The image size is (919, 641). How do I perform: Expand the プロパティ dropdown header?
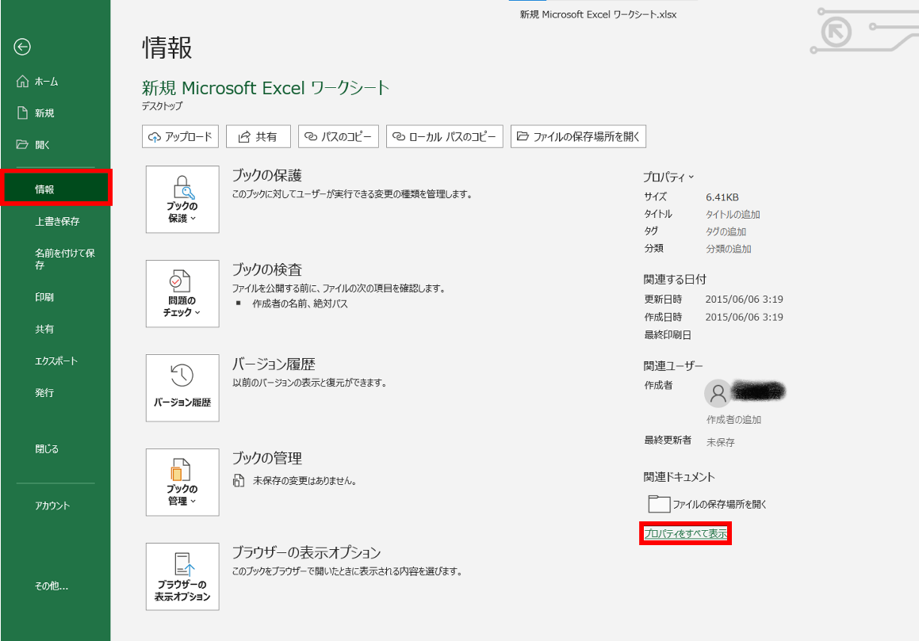coord(668,177)
